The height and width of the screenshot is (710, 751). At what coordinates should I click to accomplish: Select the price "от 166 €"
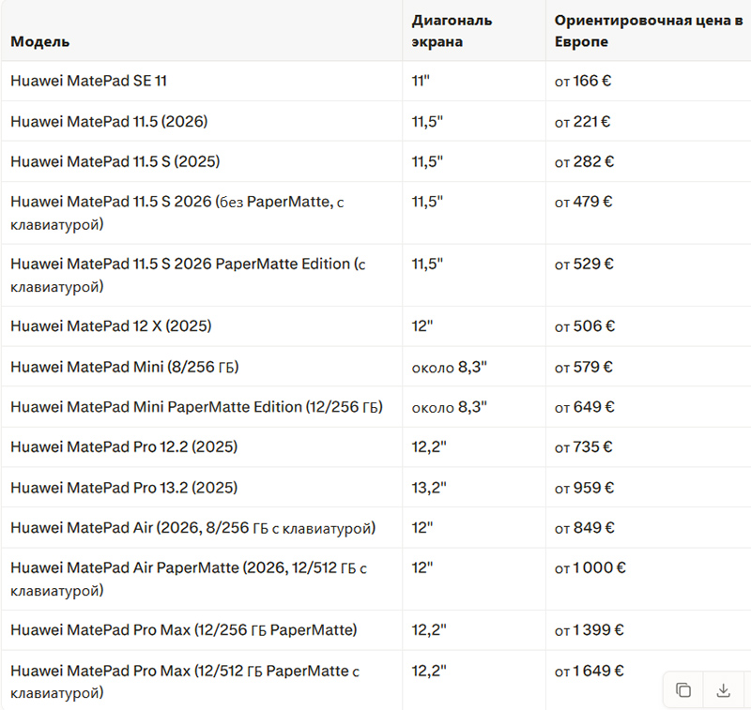[x=583, y=81]
